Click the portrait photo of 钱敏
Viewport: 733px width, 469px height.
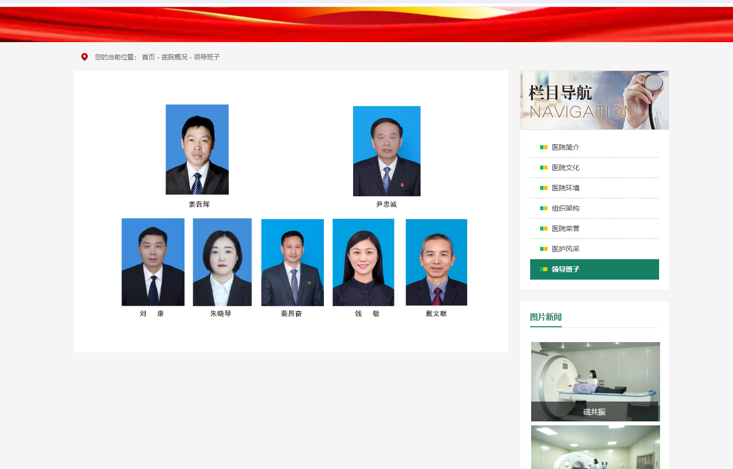364,262
